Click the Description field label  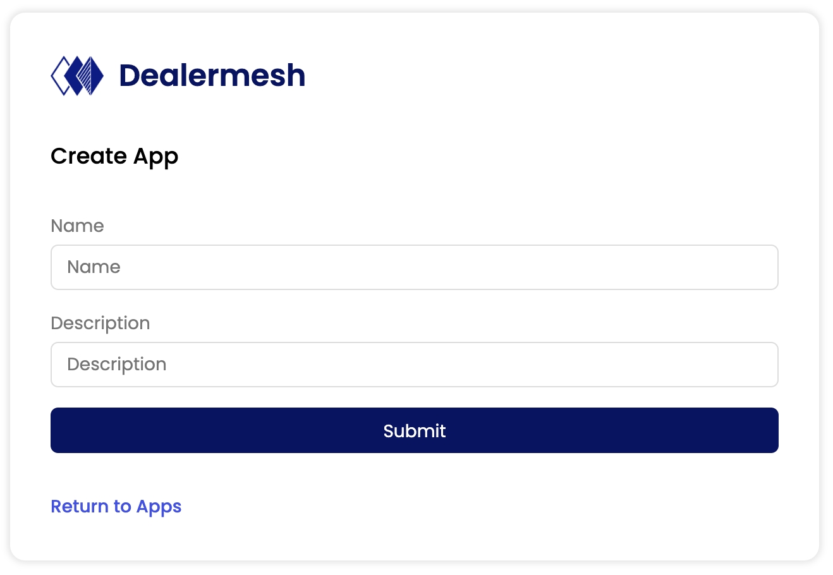pyautogui.click(x=100, y=323)
